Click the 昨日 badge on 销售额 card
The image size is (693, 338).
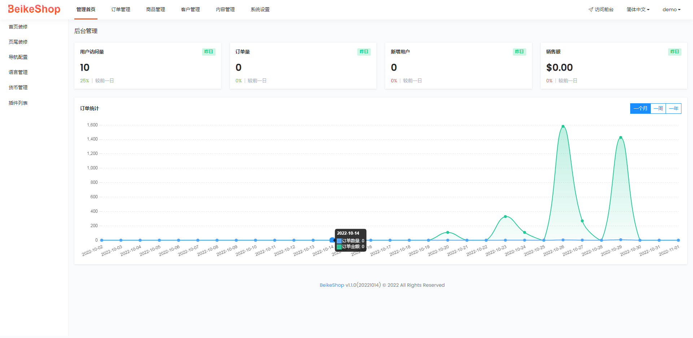point(675,52)
